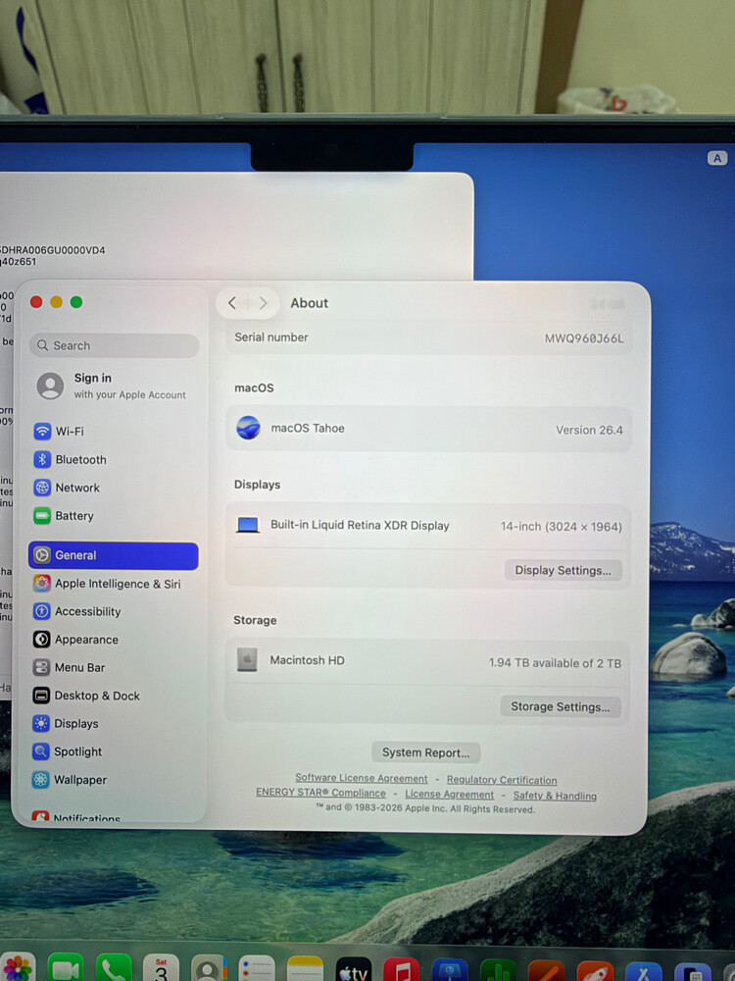Open the License Agreement link
Screen dimensions: 735x981
450,795
